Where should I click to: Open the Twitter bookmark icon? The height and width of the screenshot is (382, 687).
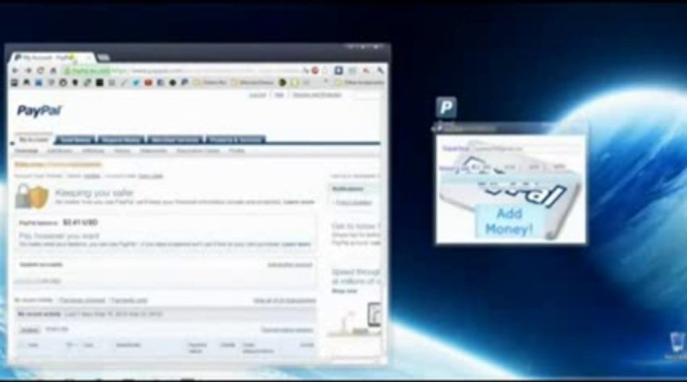point(136,83)
